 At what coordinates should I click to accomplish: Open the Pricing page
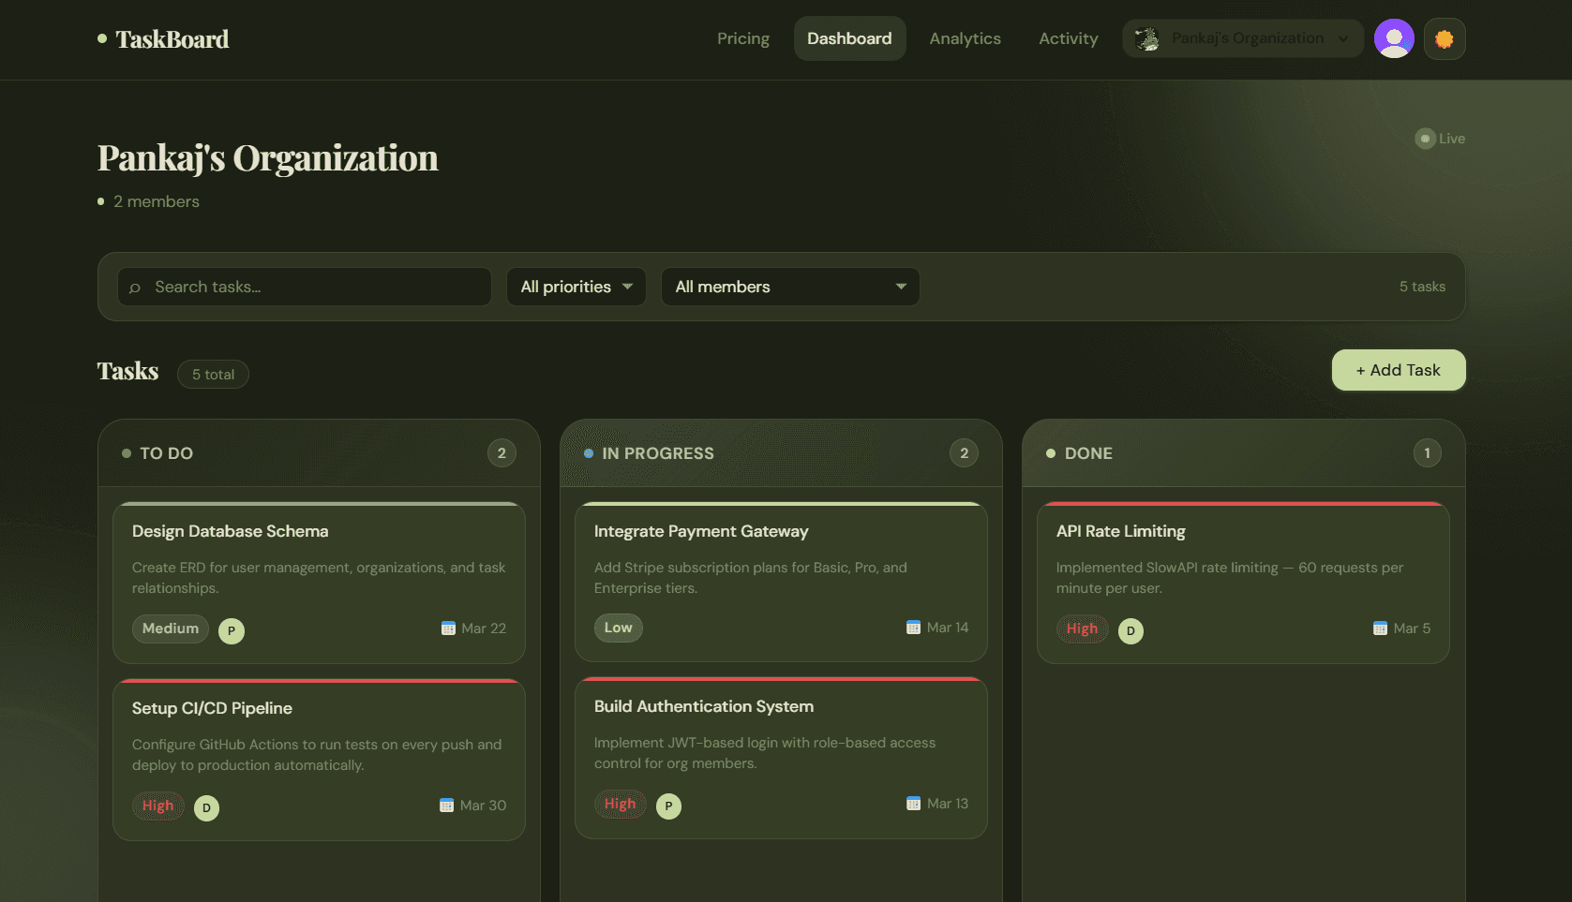point(743,38)
